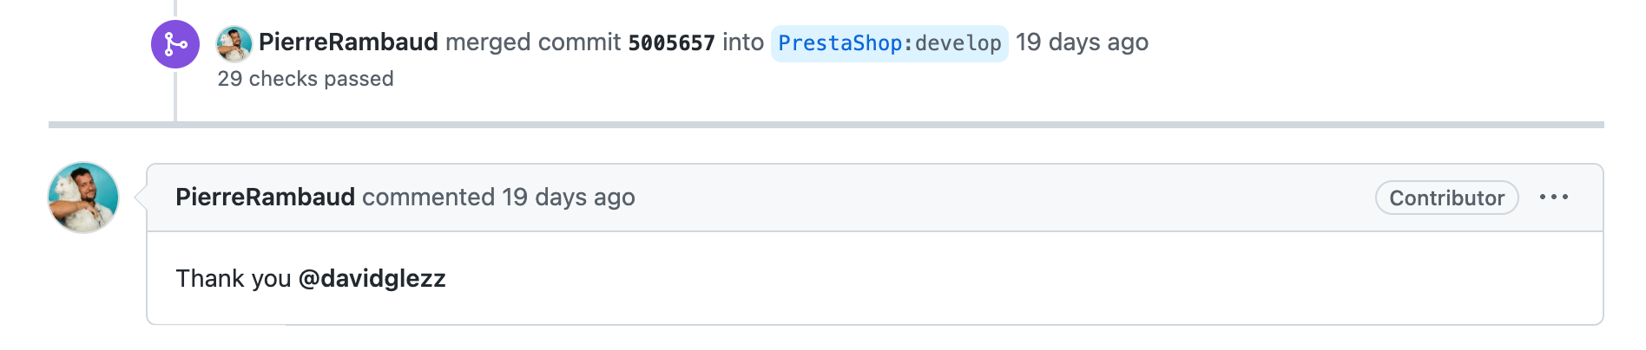This screenshot has height=350, width=1646.
Task: Click the gray horizontal timeline divider
Action: (826, 125)
